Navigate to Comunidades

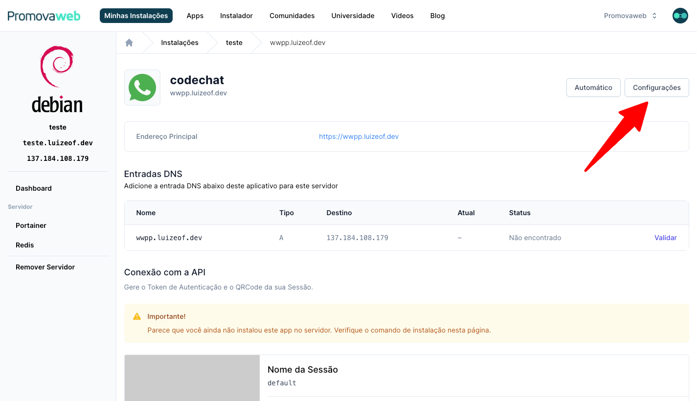pyautogui.click(x=292, y=16)
